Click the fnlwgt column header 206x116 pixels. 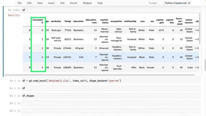(x=68, y=21)
